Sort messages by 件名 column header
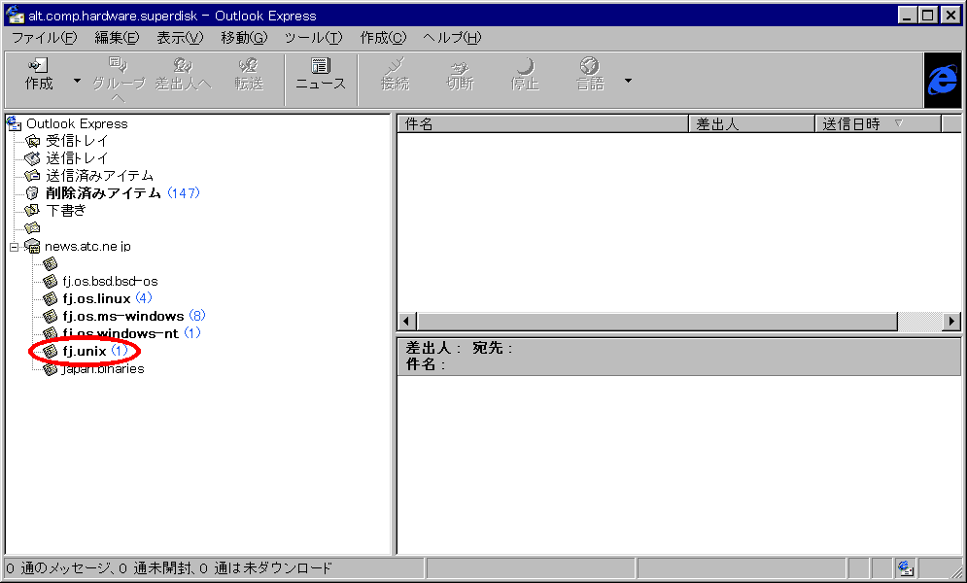Image resolution: width=967 pixels, height=583 pixels. (542, 123)
